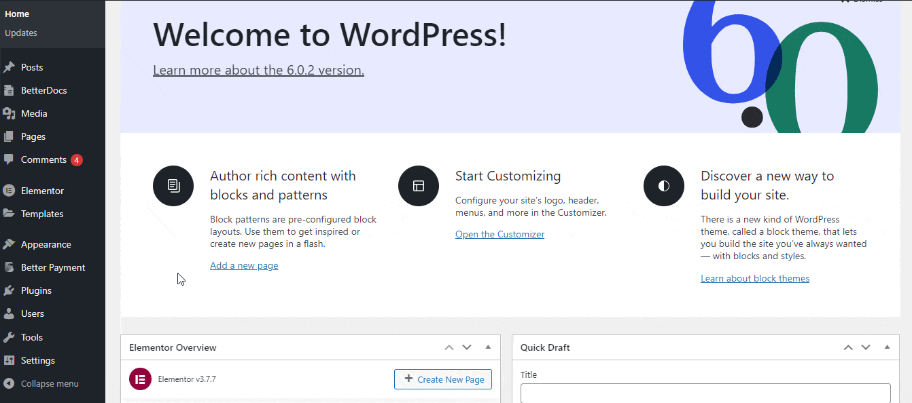Move Quick Draft widget up
The image size is (912, 403).
pos(848,347)
